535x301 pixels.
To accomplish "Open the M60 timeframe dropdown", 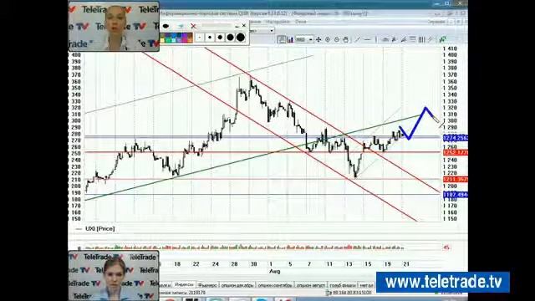I will tap(310, 40).
